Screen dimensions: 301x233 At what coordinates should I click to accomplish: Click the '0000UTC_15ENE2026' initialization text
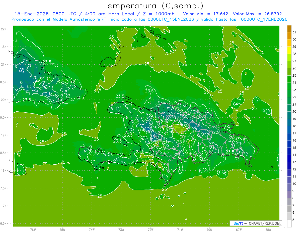[171, 19]
